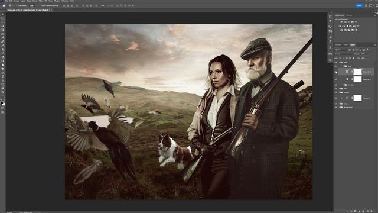Select the Pen tool
This screenshot has height=213, width=378.
point(2,73)
